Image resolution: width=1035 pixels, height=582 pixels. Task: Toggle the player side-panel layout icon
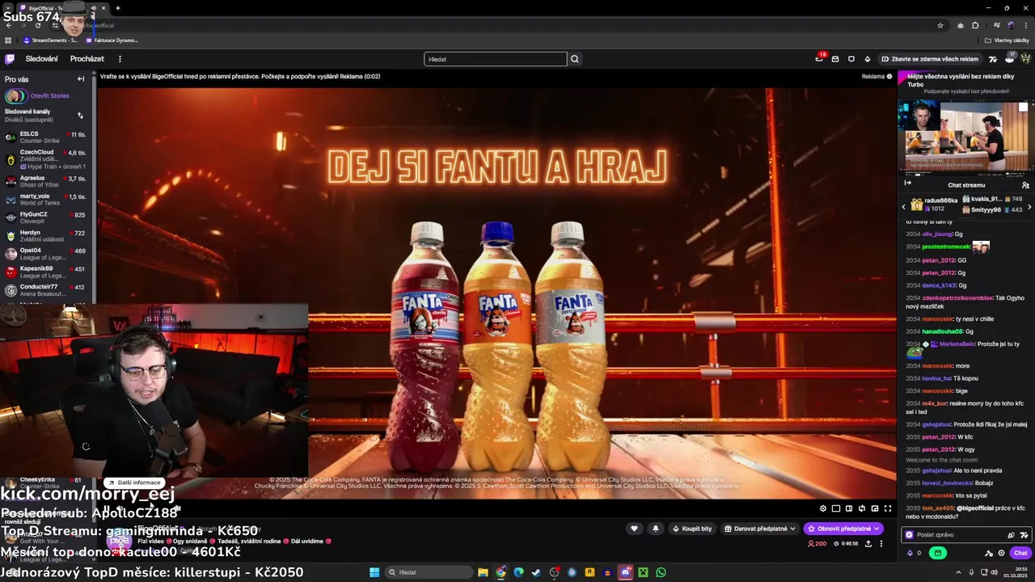(849, 508)
